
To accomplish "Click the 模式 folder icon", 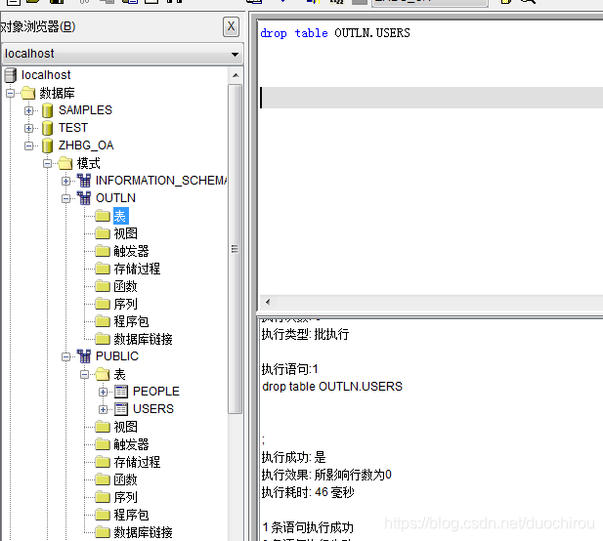I will [x=65, y=163].
